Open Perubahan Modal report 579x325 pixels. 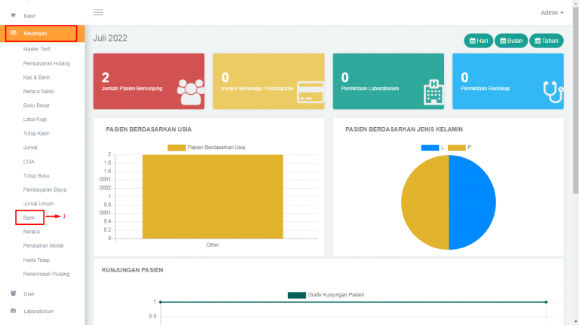[x=43, y=246]
